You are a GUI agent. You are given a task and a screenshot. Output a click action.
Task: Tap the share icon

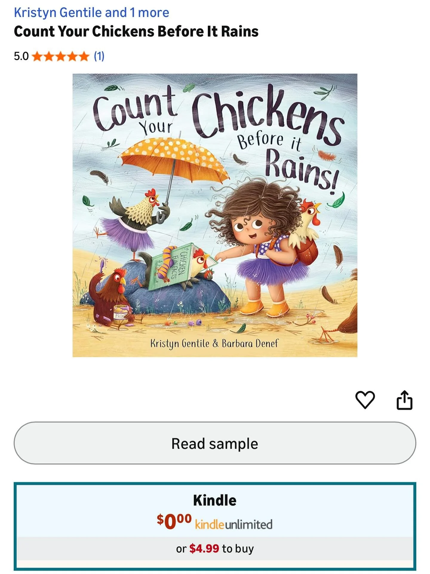click(x=404, y=400)
